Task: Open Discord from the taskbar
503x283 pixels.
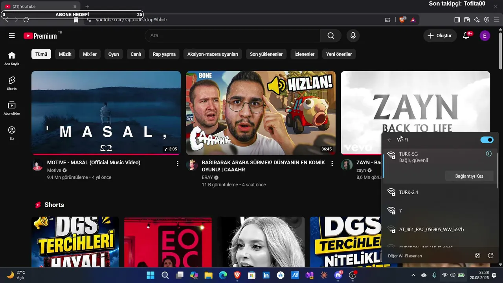Action: pyautogui.click(x=338, y=275)
